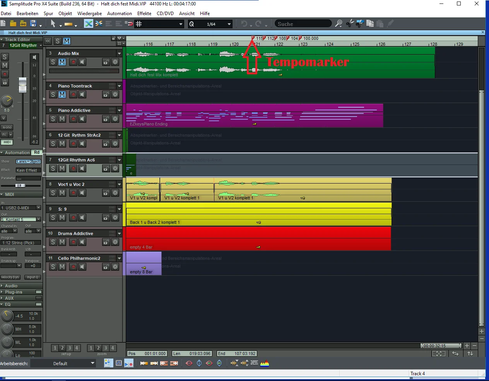The width and height of the screenshot is (489, 381).
Task: Solo the Piano Toontrack track
Action: point(53,94)
